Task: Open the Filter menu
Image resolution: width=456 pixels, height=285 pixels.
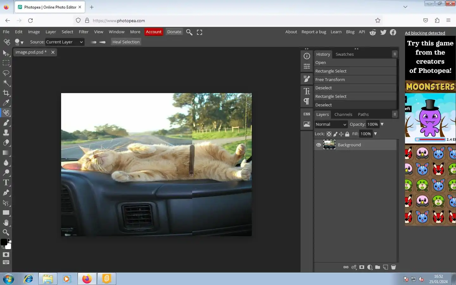Action: [x=84, y=32]
